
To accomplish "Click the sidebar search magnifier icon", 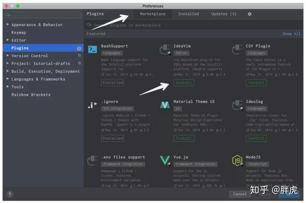I will (x=8, y=15).
